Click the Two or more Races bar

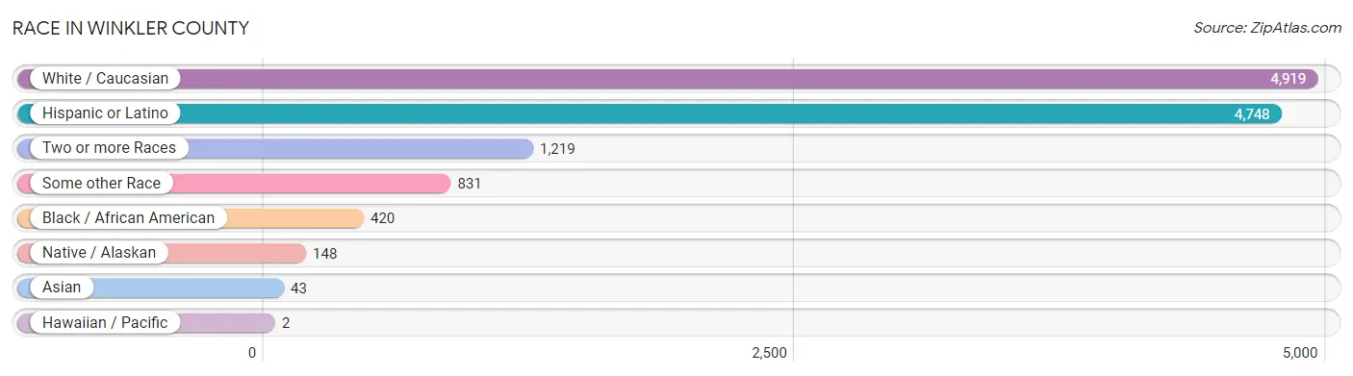[x=275, y=148]
